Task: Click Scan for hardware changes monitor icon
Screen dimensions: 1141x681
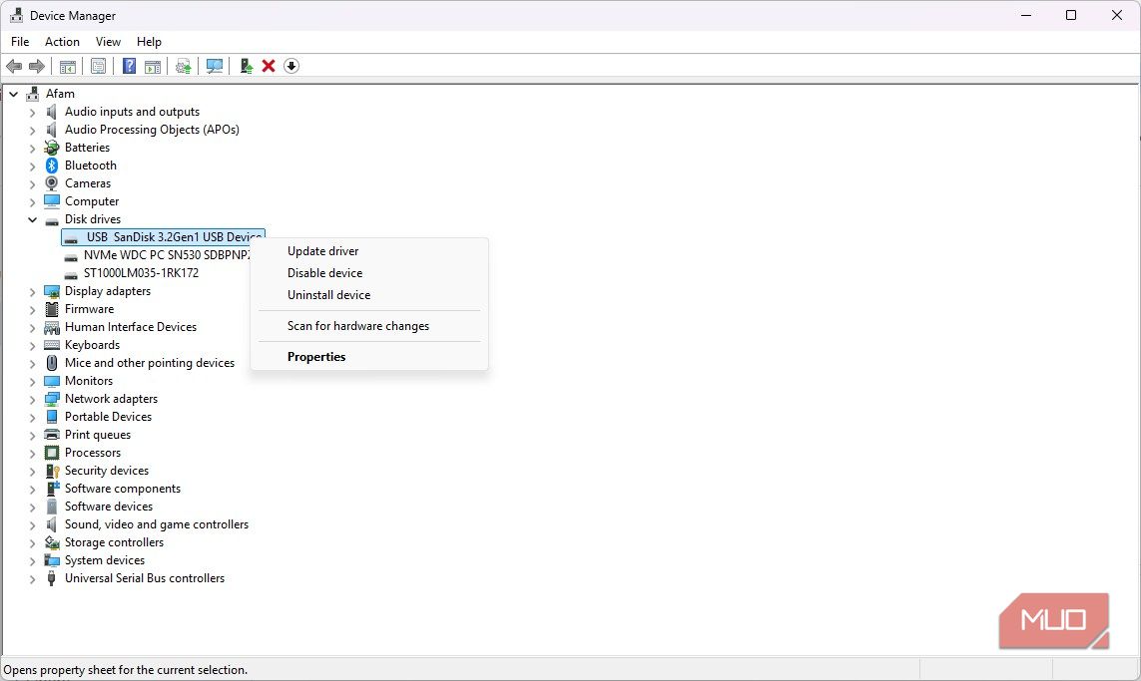Action: pyautogui.click(x=214, y=66)
